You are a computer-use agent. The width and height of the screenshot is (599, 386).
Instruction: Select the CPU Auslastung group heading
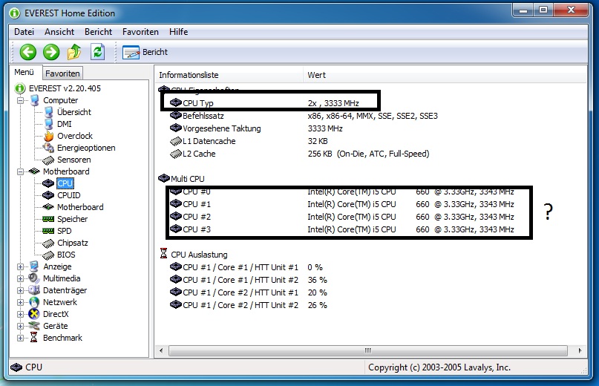193,255
